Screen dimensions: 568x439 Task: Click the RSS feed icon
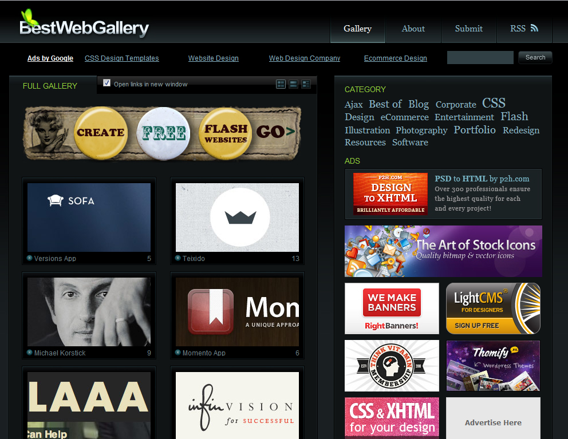pos(534,28)
